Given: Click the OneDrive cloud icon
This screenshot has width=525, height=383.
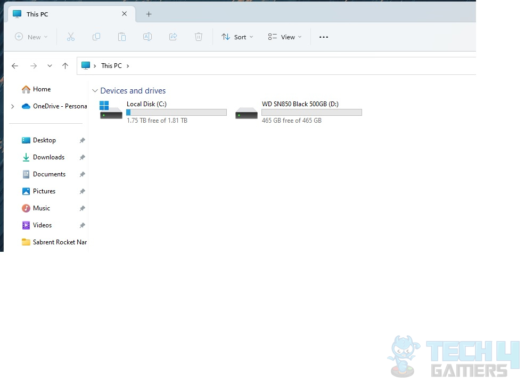Looking at the screenshot, I should pyautogui.click(x=26, y=106).
